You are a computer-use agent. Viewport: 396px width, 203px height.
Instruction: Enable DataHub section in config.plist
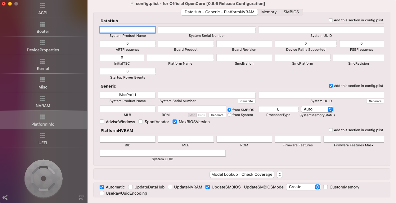tap(331, 20)
